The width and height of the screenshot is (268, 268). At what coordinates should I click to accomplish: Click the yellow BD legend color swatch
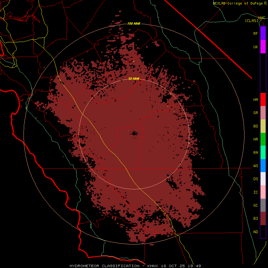(263, 126)
